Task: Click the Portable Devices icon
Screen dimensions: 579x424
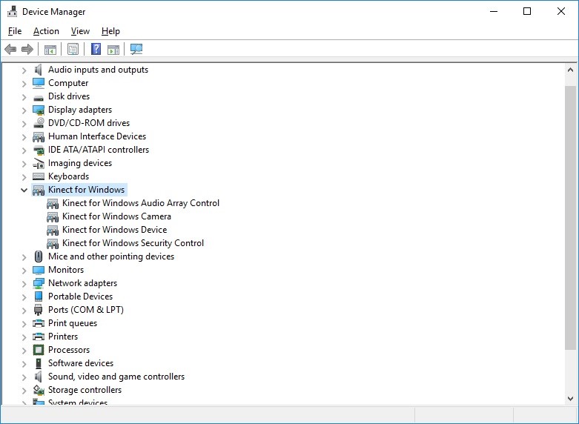Action: coord(39,297)
